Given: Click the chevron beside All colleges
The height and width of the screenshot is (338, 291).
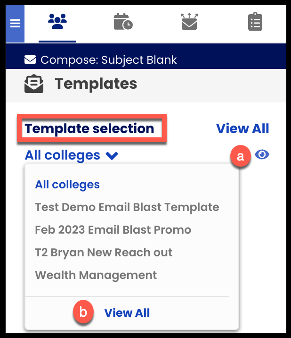Looking at the screenshot, I should point(112,155).
